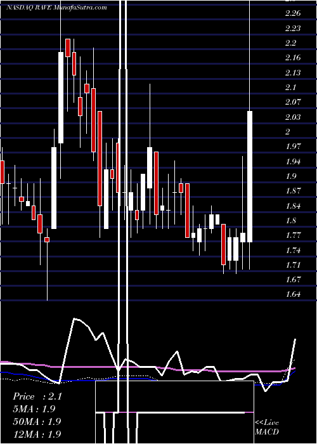The height and width of the screenshot is (444, 317).
Task: Click the 2.26 price axis label
Action: coord(293,13)
